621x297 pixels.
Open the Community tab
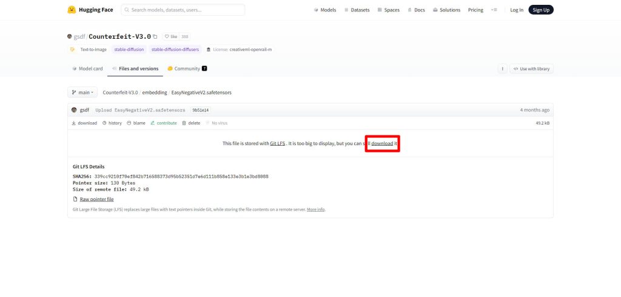(187, 69)
